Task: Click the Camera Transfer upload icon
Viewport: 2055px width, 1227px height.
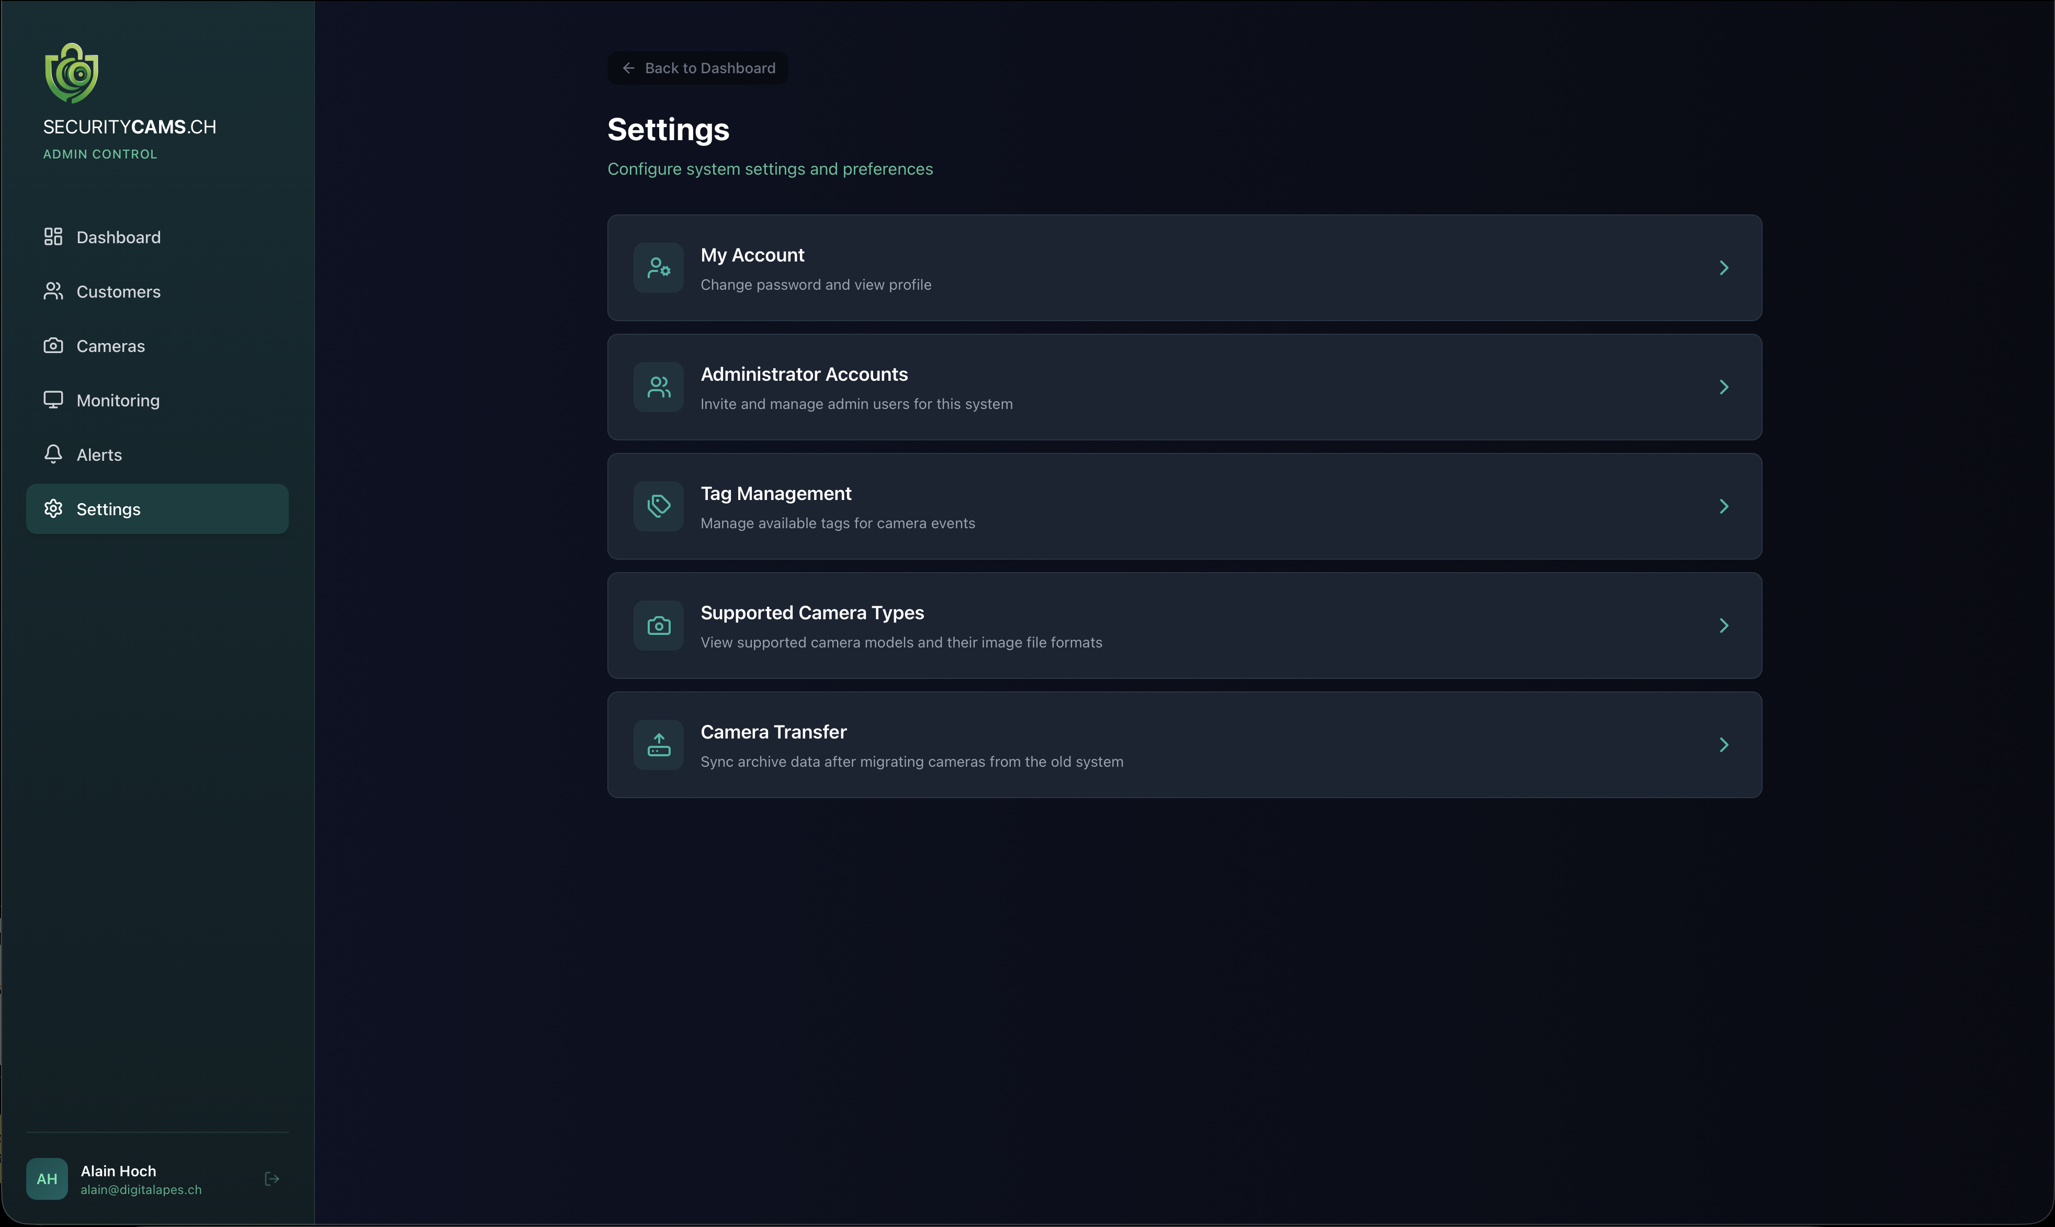Action: point(658,745)
